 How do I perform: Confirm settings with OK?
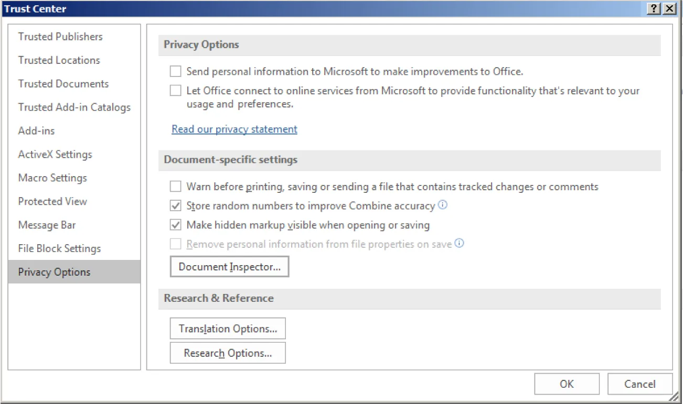[x=566, y=384]
